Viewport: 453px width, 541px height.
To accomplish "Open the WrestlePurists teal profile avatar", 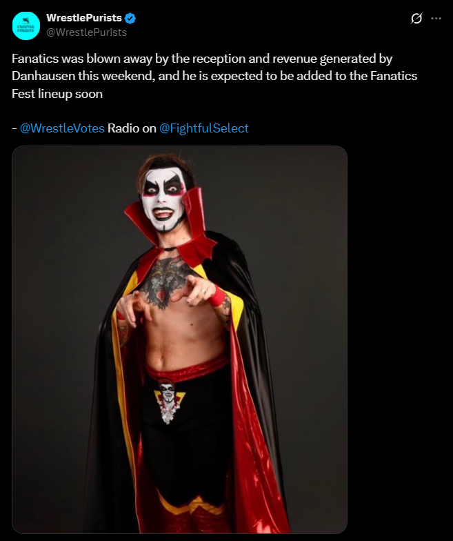I will 26,26.
